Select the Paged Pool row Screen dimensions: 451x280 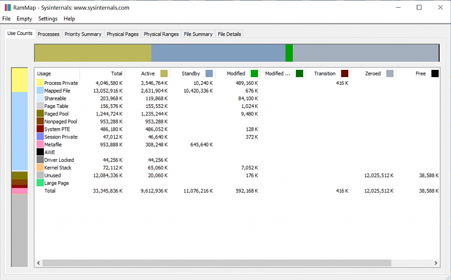(x=61, y=113)
